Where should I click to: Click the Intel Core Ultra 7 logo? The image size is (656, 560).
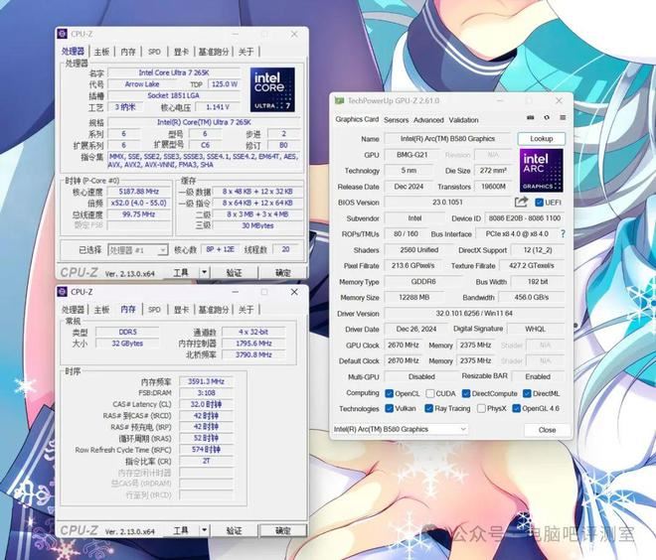[x=272, y=89]
